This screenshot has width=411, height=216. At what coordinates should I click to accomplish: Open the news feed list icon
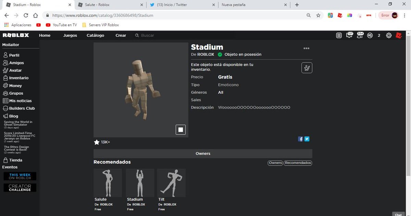(x=339, y=35)
